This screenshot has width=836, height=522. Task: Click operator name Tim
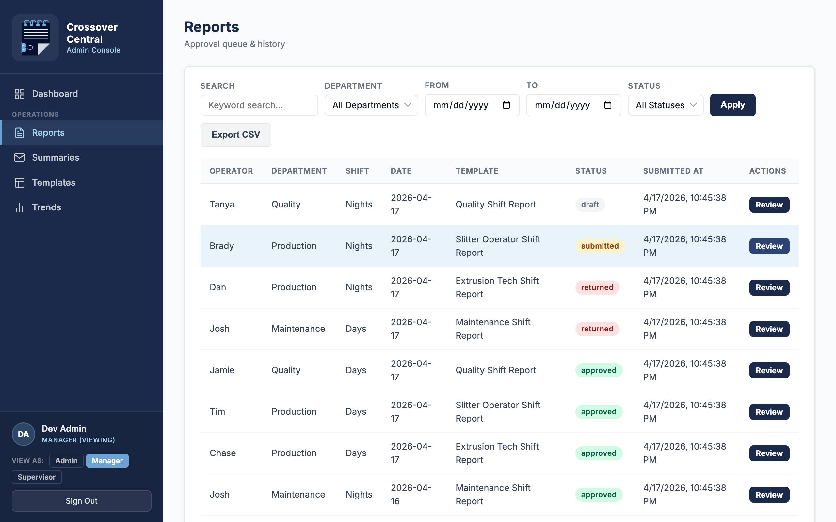pos(217,411)
